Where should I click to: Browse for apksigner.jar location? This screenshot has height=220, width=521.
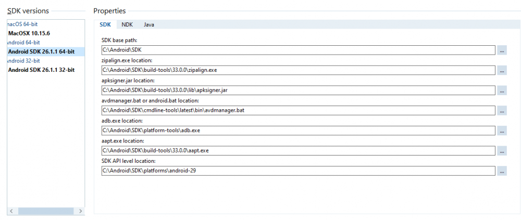pyautogui.click(x=502, y=90)
